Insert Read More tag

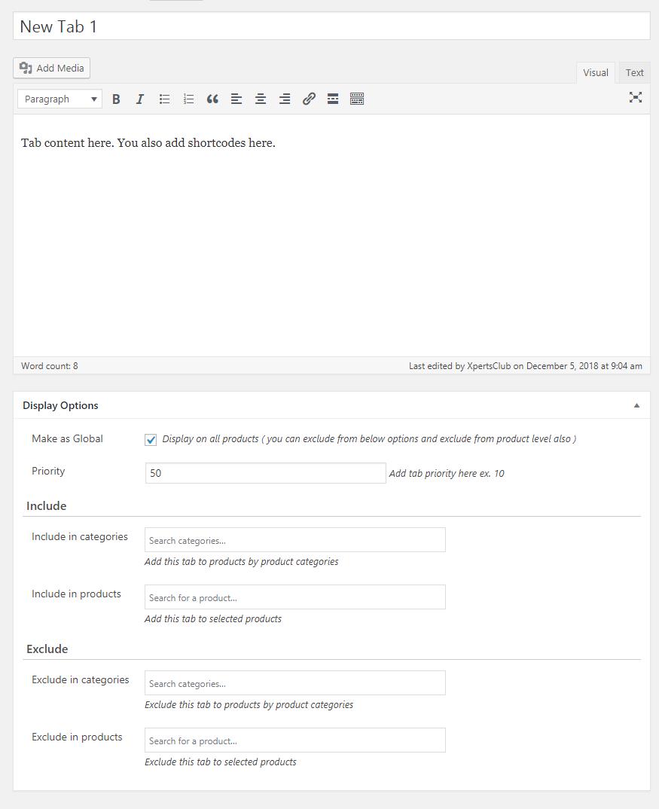333,99
